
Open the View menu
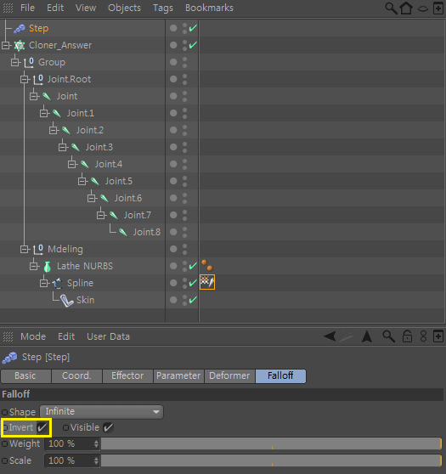coord(86,8)
